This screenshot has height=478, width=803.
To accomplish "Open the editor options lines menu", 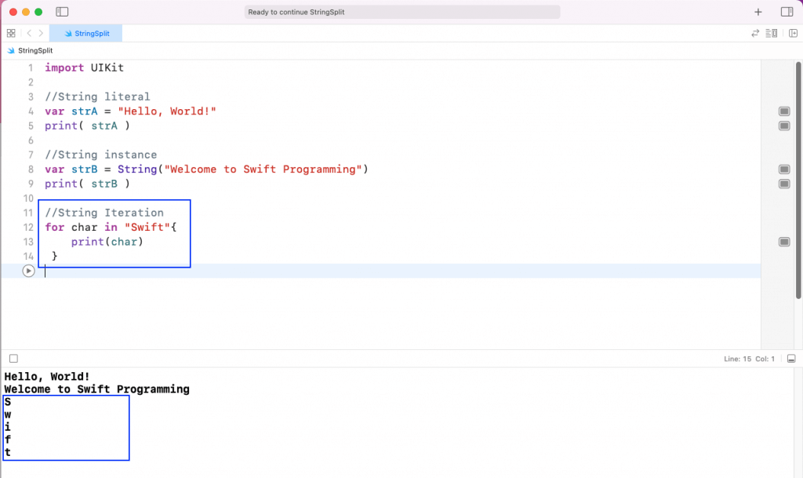I will [772, 33].
